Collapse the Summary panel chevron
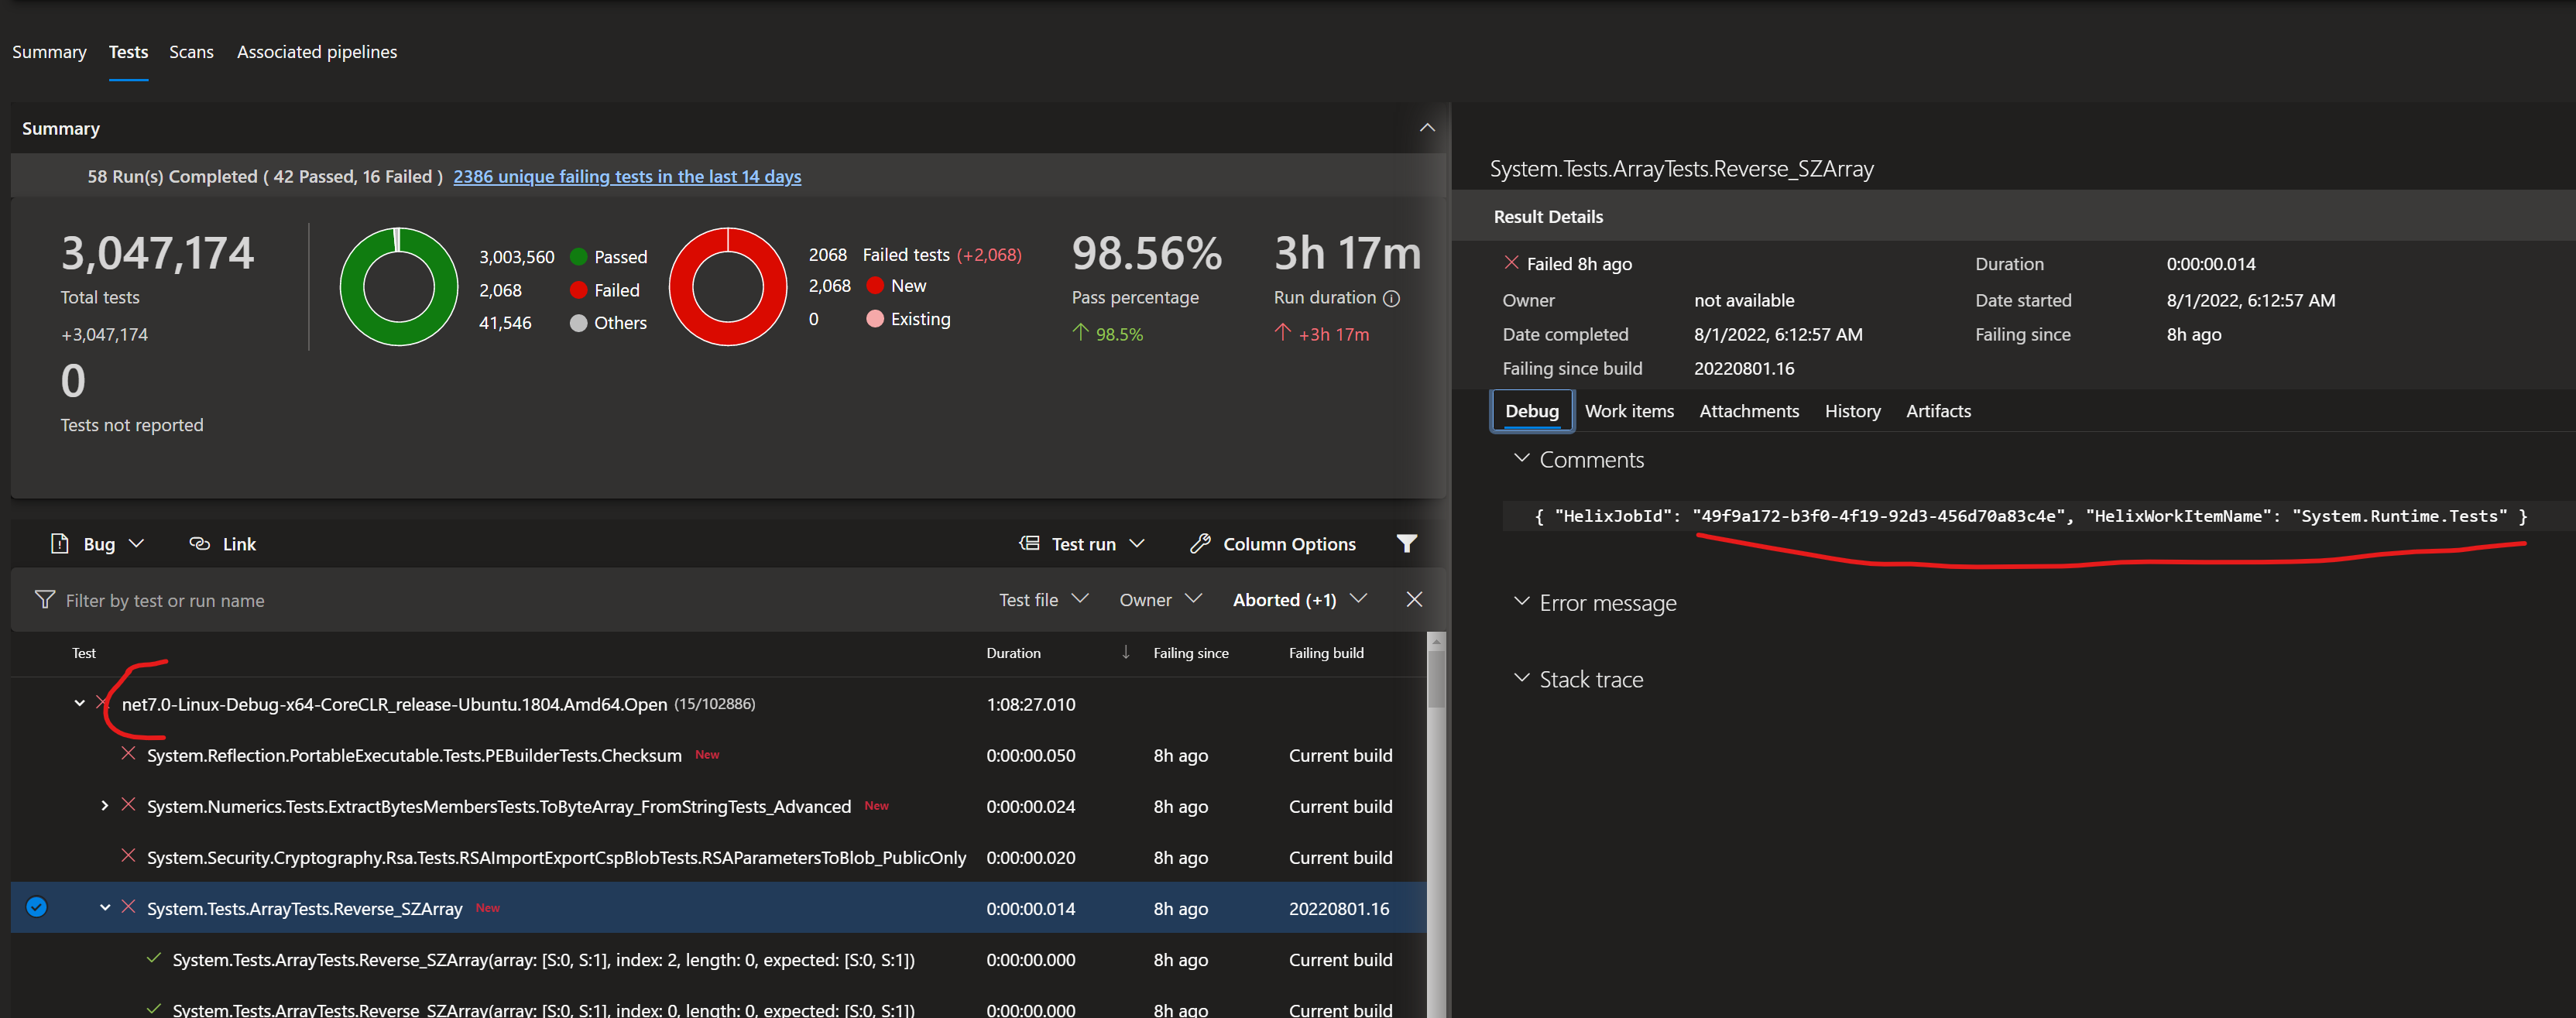Viewport: 2576px width, 1018px height. (x=1427, y=128)
